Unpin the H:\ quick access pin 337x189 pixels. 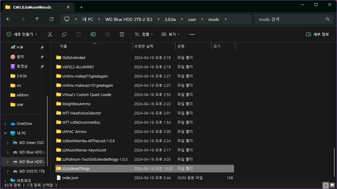(42, 47)
